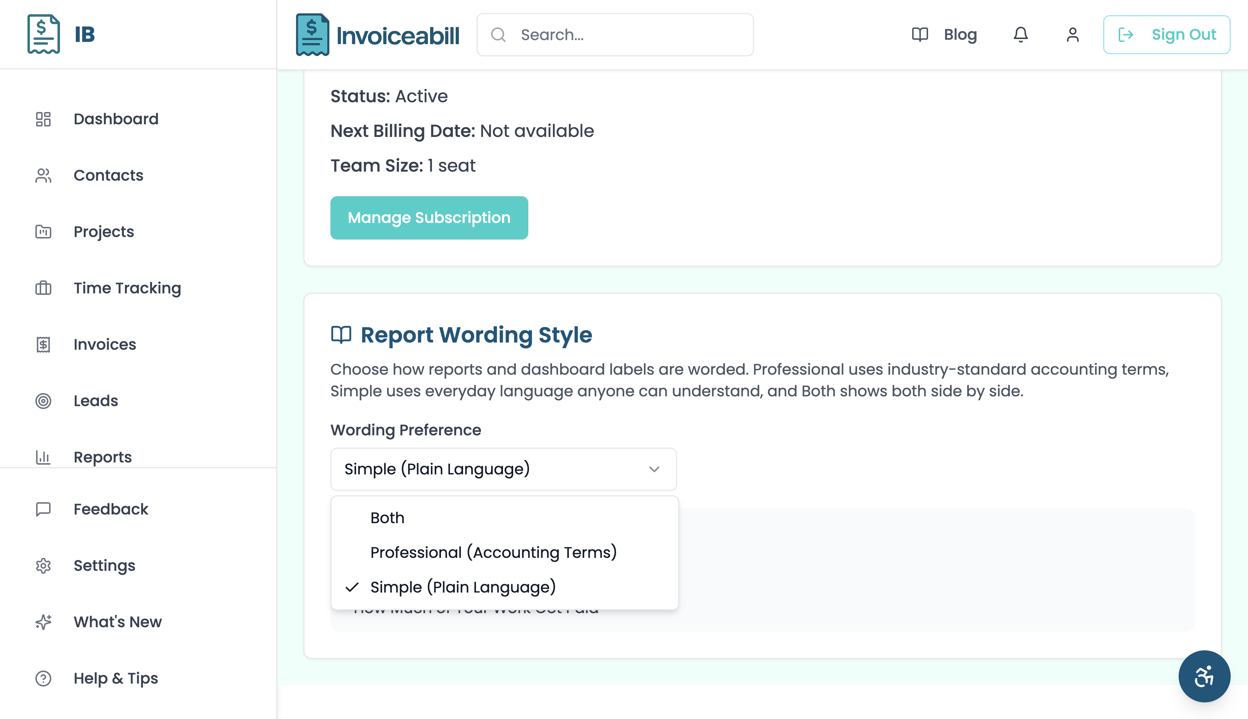Screen dimensions: 1248x719
Task: Click the notification bell icon
Action: pos(1020,35)
